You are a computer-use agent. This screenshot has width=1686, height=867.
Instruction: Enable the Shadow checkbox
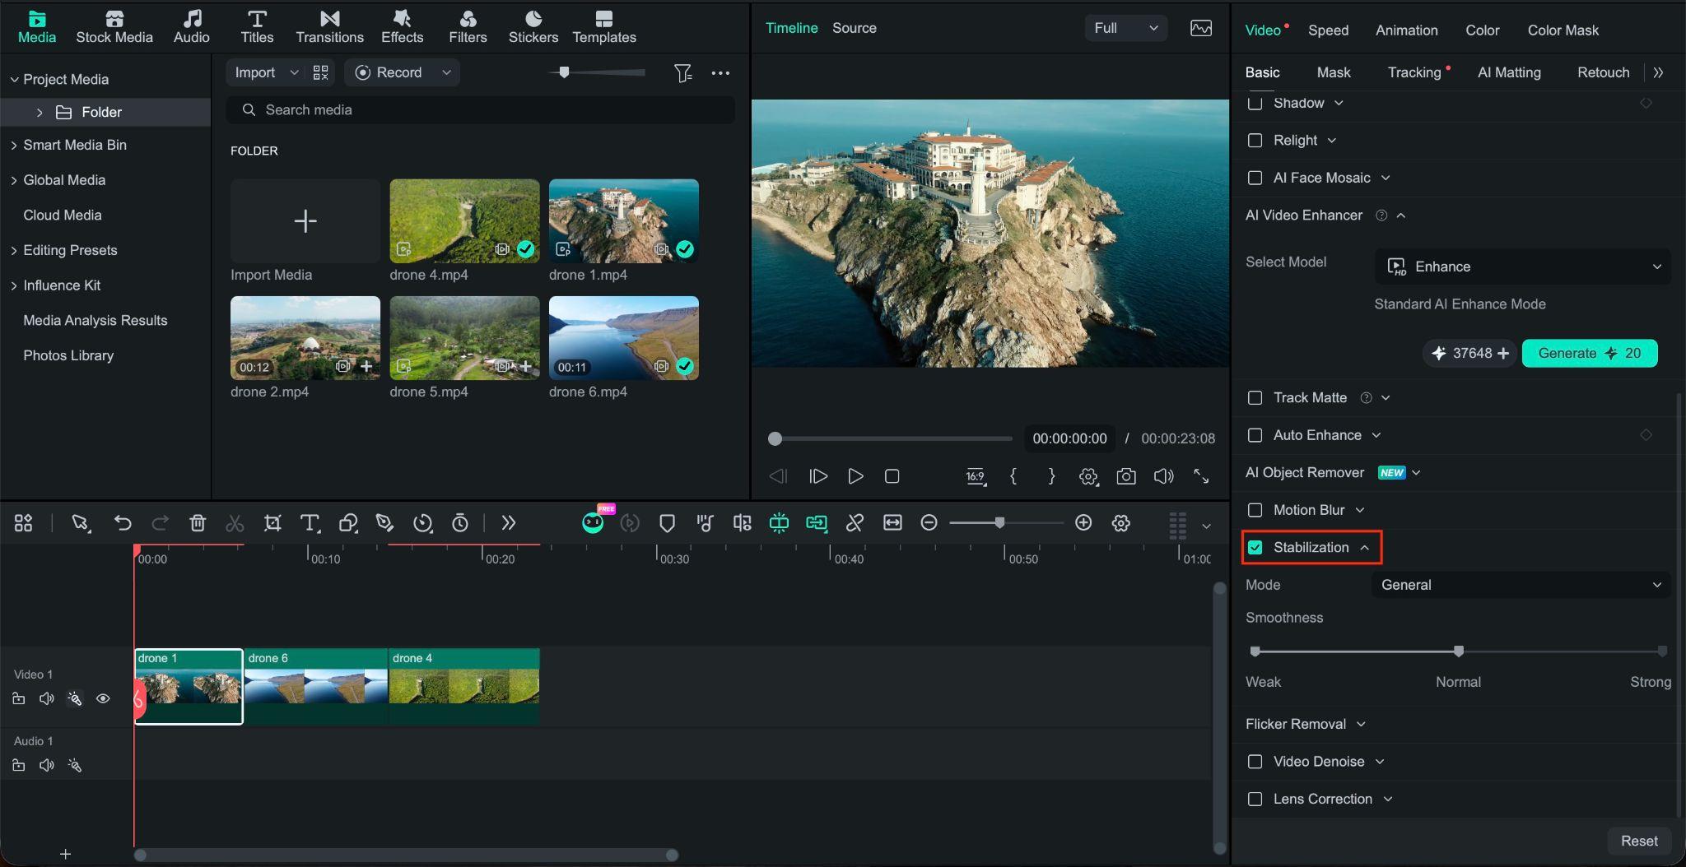pos(1255,103)
